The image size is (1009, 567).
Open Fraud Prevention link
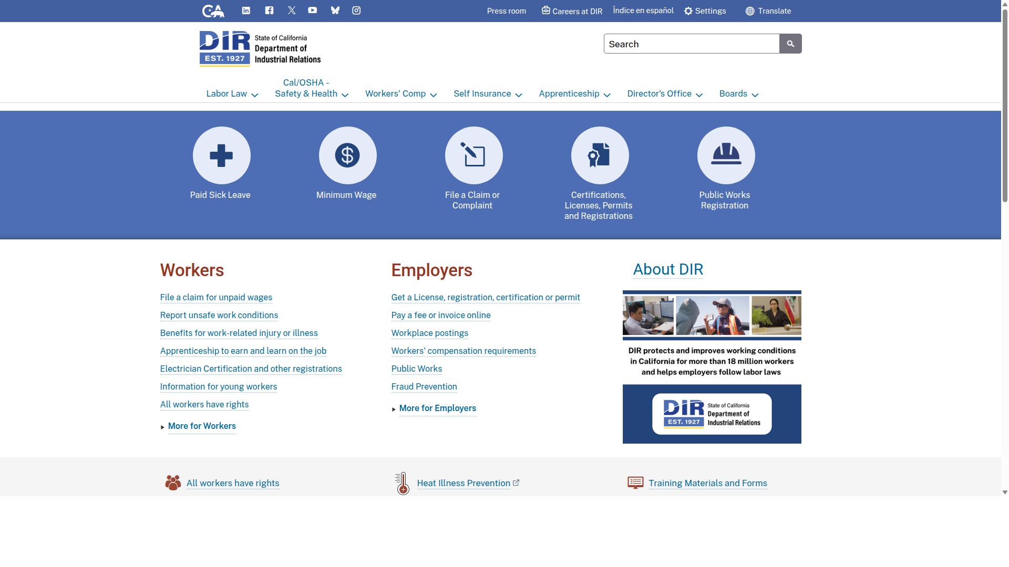tap(424, 386)
